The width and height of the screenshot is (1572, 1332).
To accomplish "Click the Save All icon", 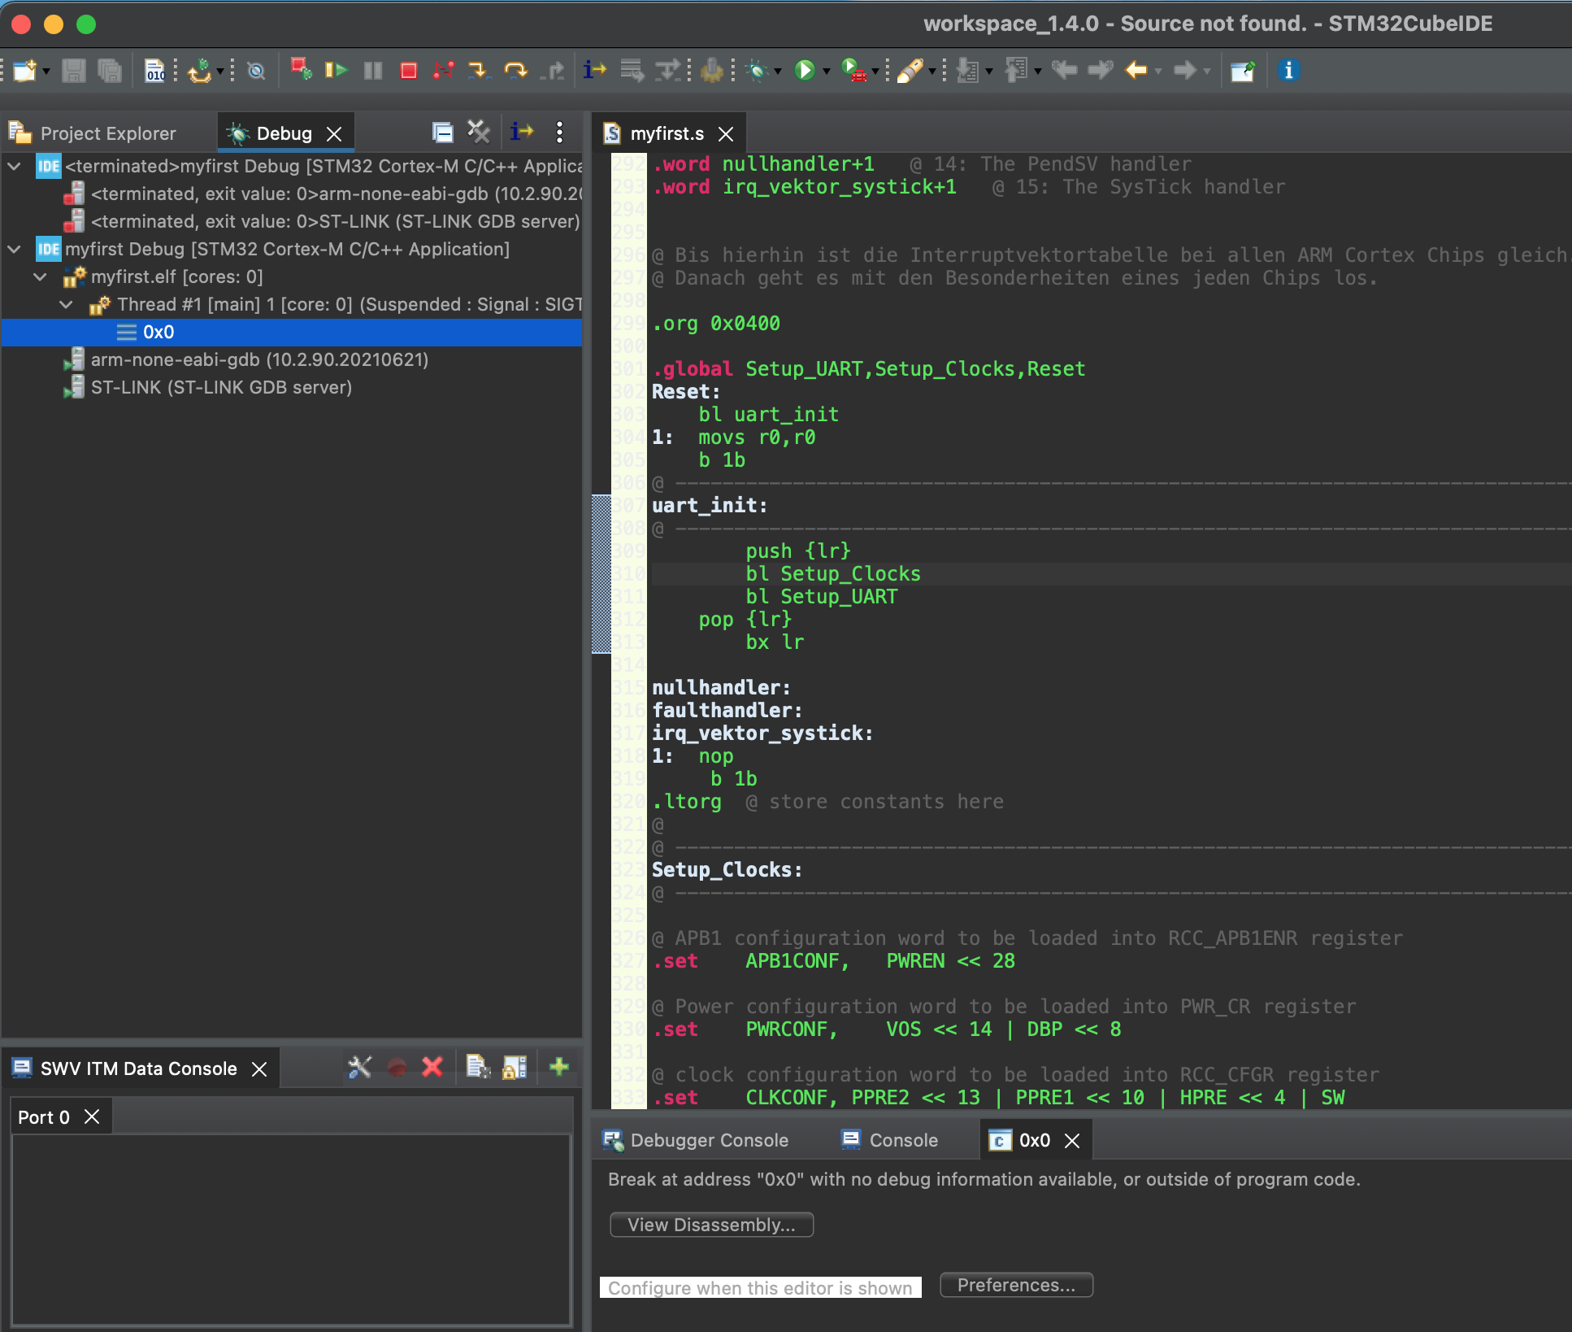I will point(110,71).
